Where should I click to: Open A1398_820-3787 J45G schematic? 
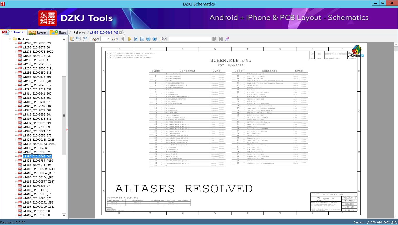(x=38, y=161)
